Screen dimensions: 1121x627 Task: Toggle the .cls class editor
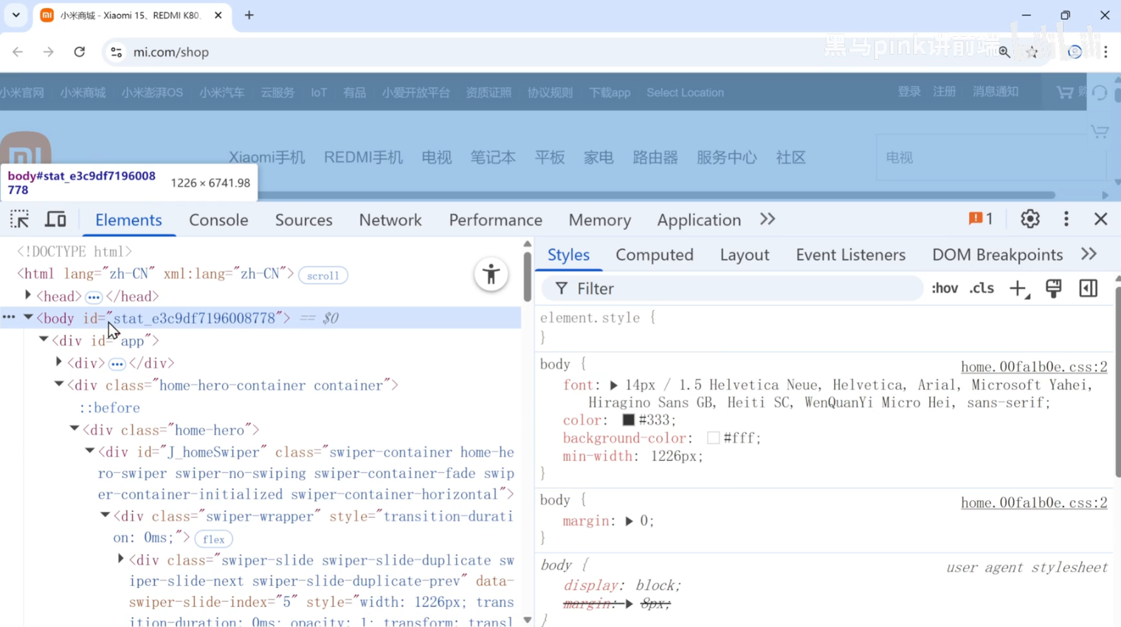(982, 288)
